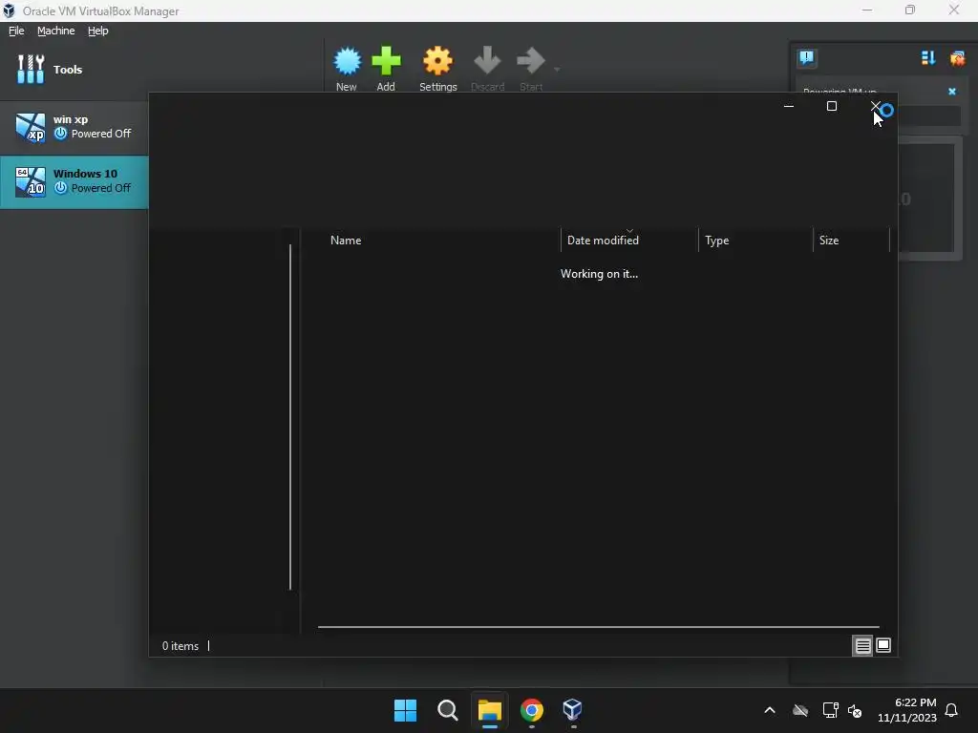Open the Windows Start menu
This screenshot has height=733, width=978.
(x=405, y=710)
